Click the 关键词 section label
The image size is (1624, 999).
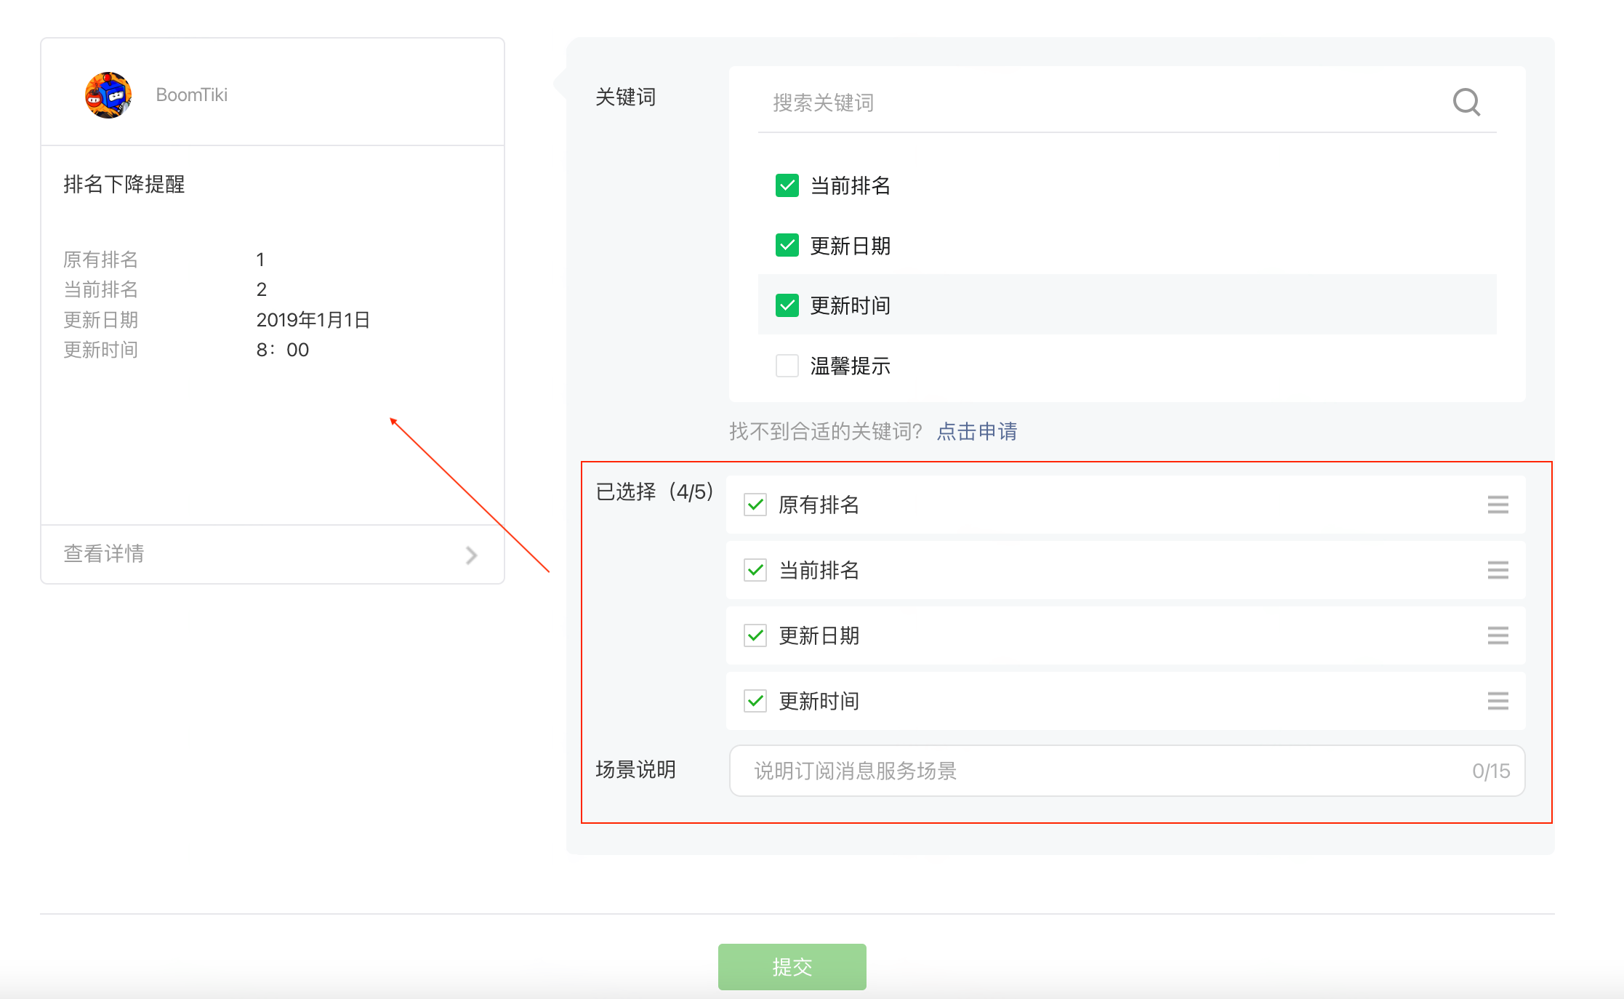point(626,97)
